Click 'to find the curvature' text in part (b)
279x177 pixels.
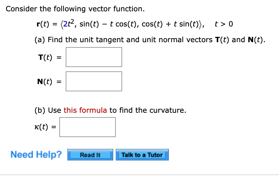(x=148, y=110)
